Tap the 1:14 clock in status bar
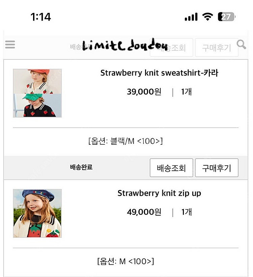The width and height of the screenshot is (253, 277). click(x=40, y=17)
